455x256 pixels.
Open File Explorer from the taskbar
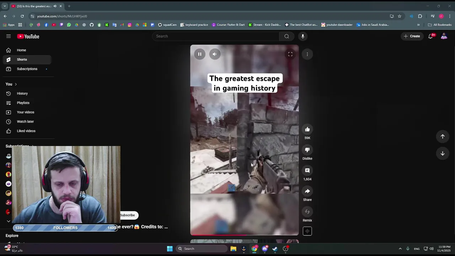[x=233, y=249]
